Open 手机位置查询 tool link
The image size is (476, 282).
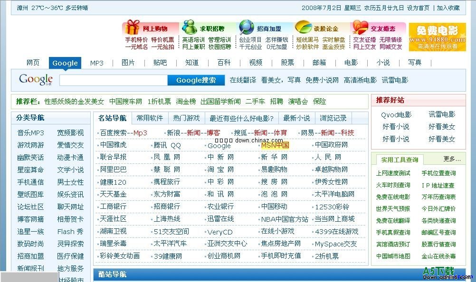pyautogui.click(x=438, y=173)
